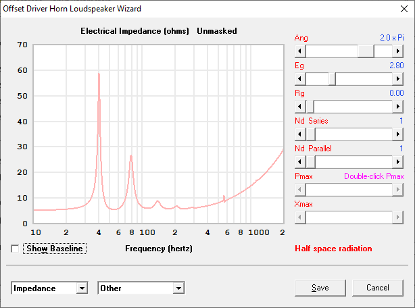Increase Nd Parallel with right arrow
Viewport: 415px width, 308px height.
click(398, 162)
